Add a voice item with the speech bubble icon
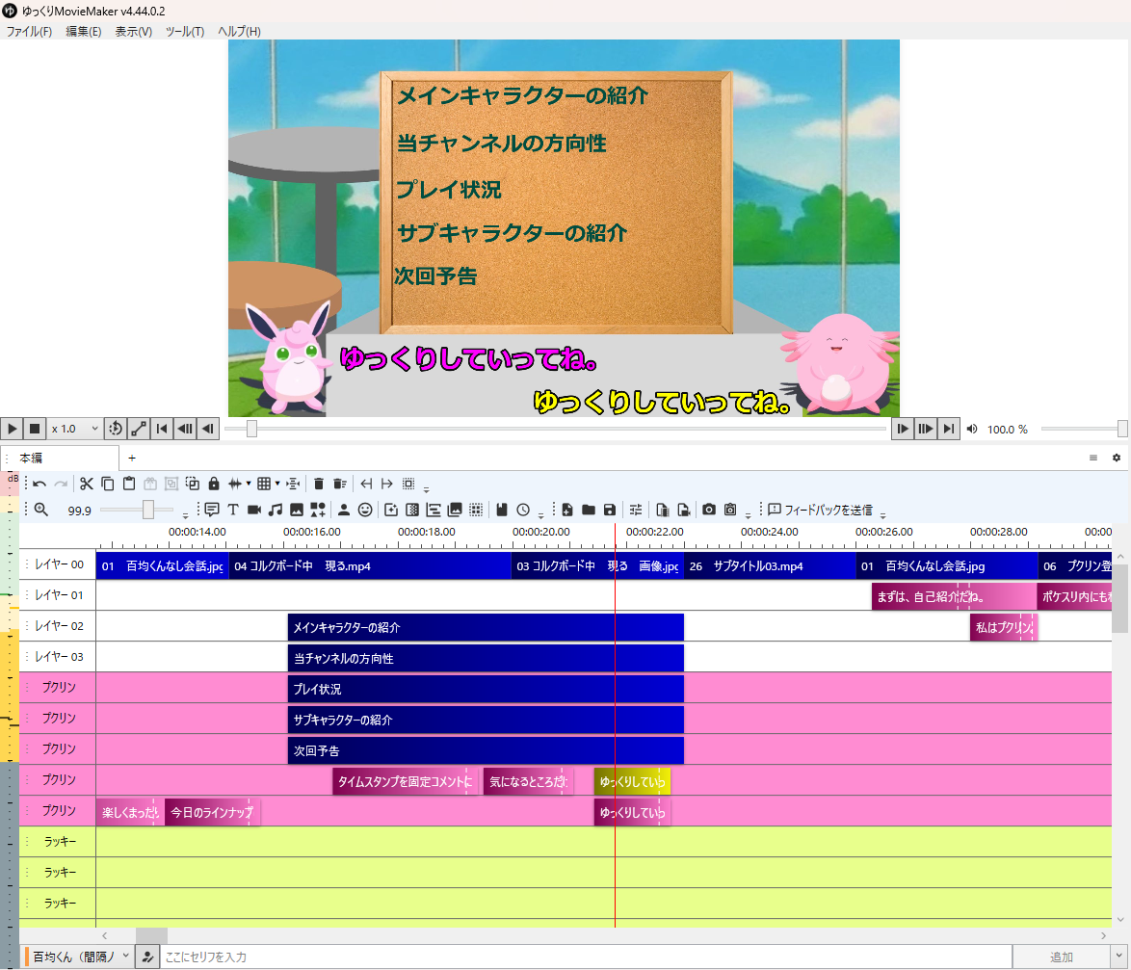Screen dimensions: 1131x970 [212, 510]
